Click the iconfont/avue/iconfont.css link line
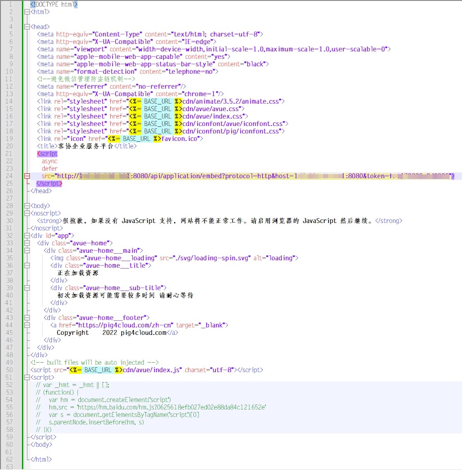 click(x=162, y=124)
